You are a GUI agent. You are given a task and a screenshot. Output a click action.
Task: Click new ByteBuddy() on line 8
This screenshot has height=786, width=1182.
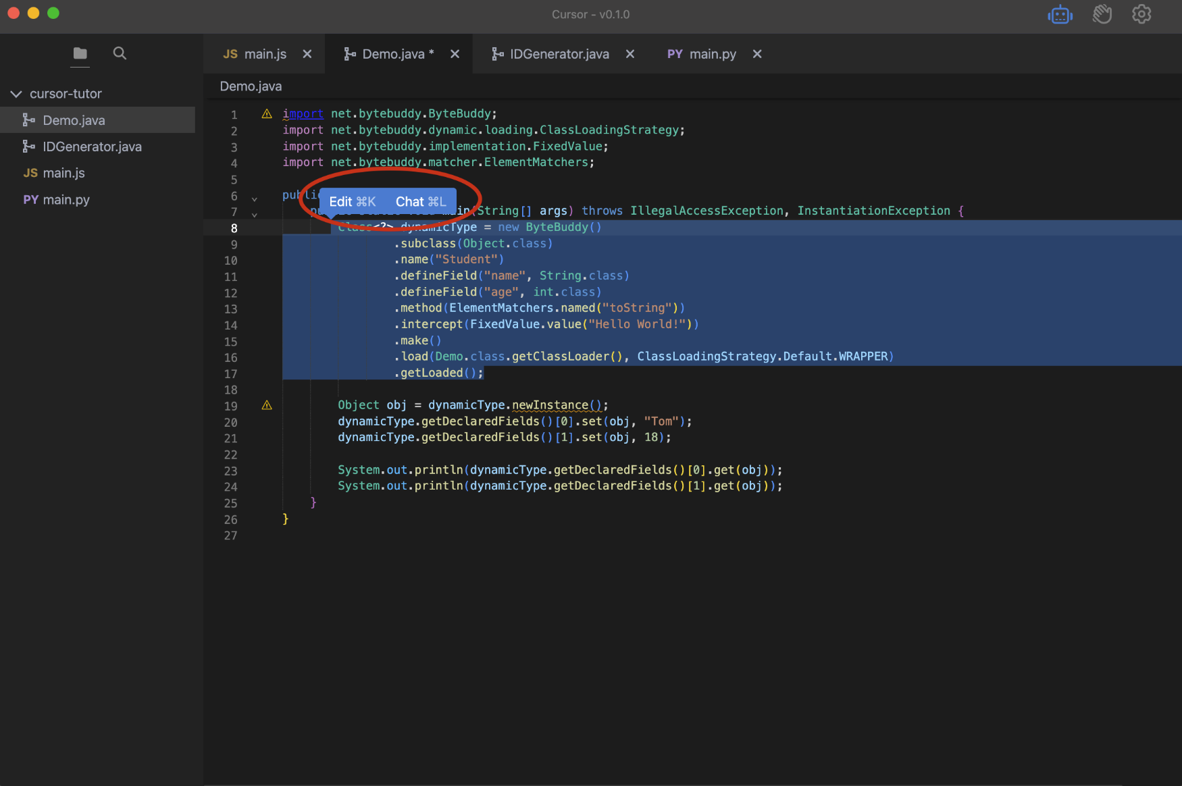(x=550, y=227)
